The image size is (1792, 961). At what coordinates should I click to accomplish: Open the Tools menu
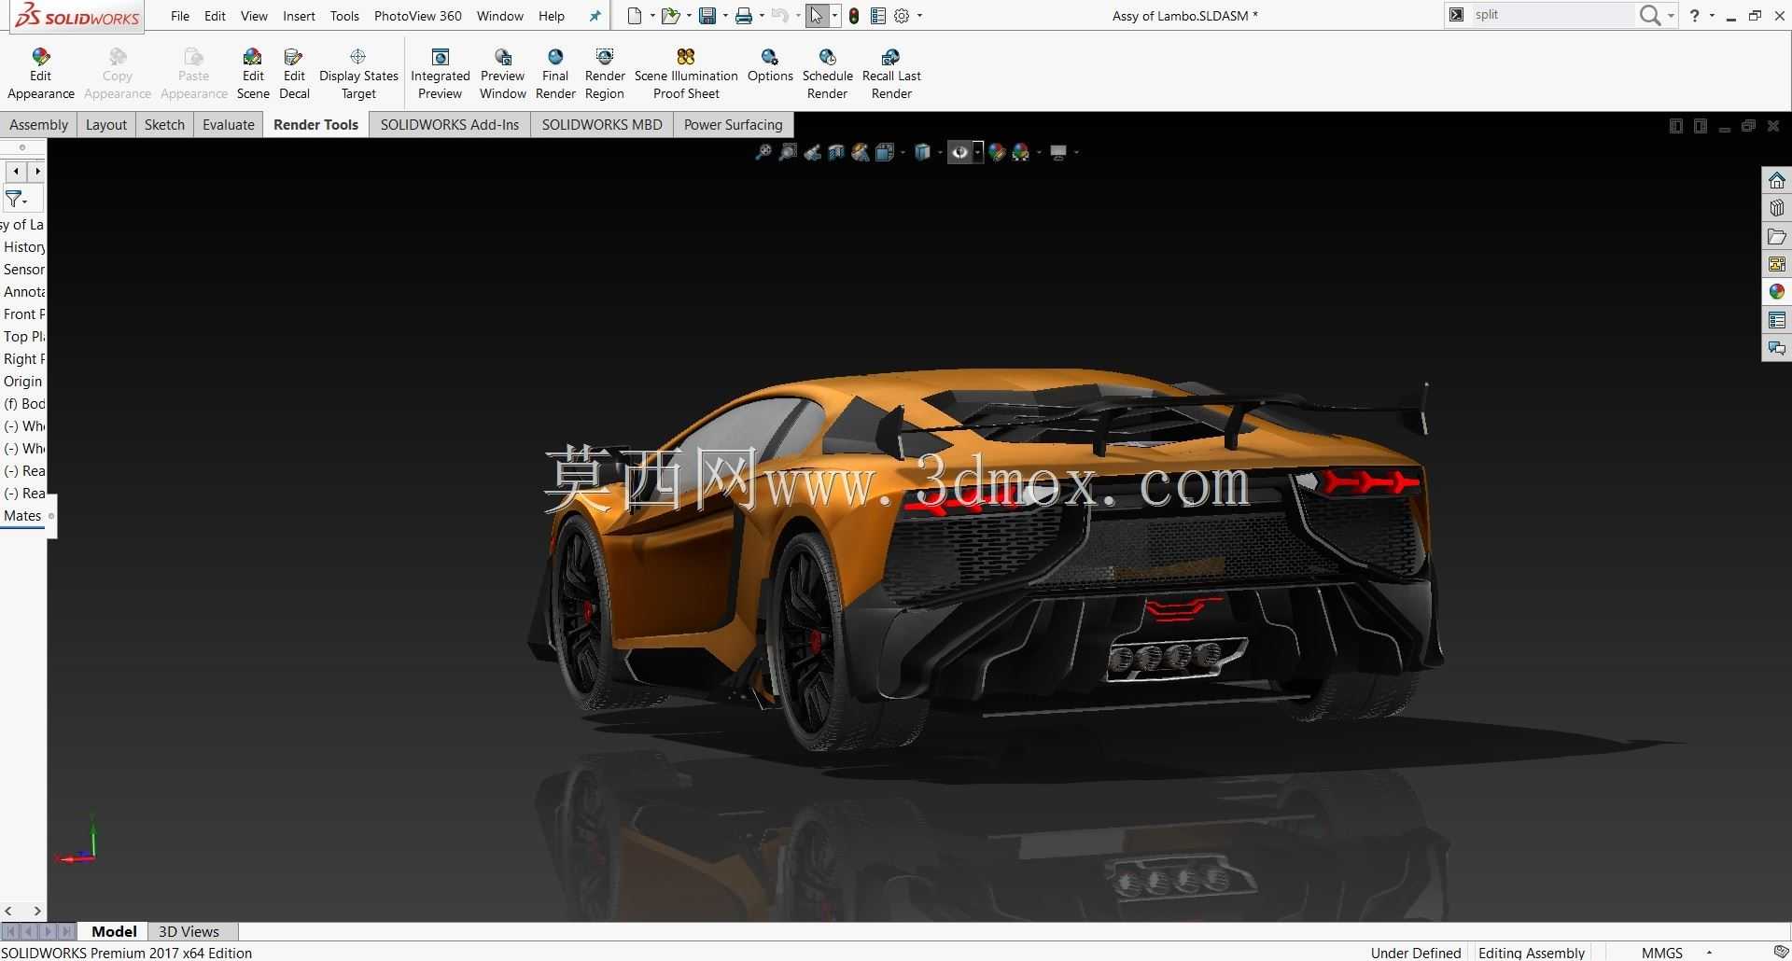[344, 16]
